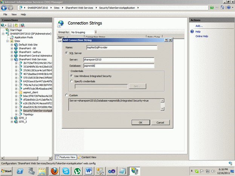Click the help question mark icon in address bar
Viewport: 235px width, 176px height.
point(229,8)
